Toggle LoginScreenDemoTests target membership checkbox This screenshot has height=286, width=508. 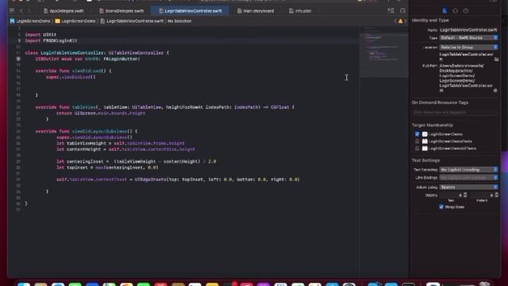pyautogui.click(x=417, y=141)
